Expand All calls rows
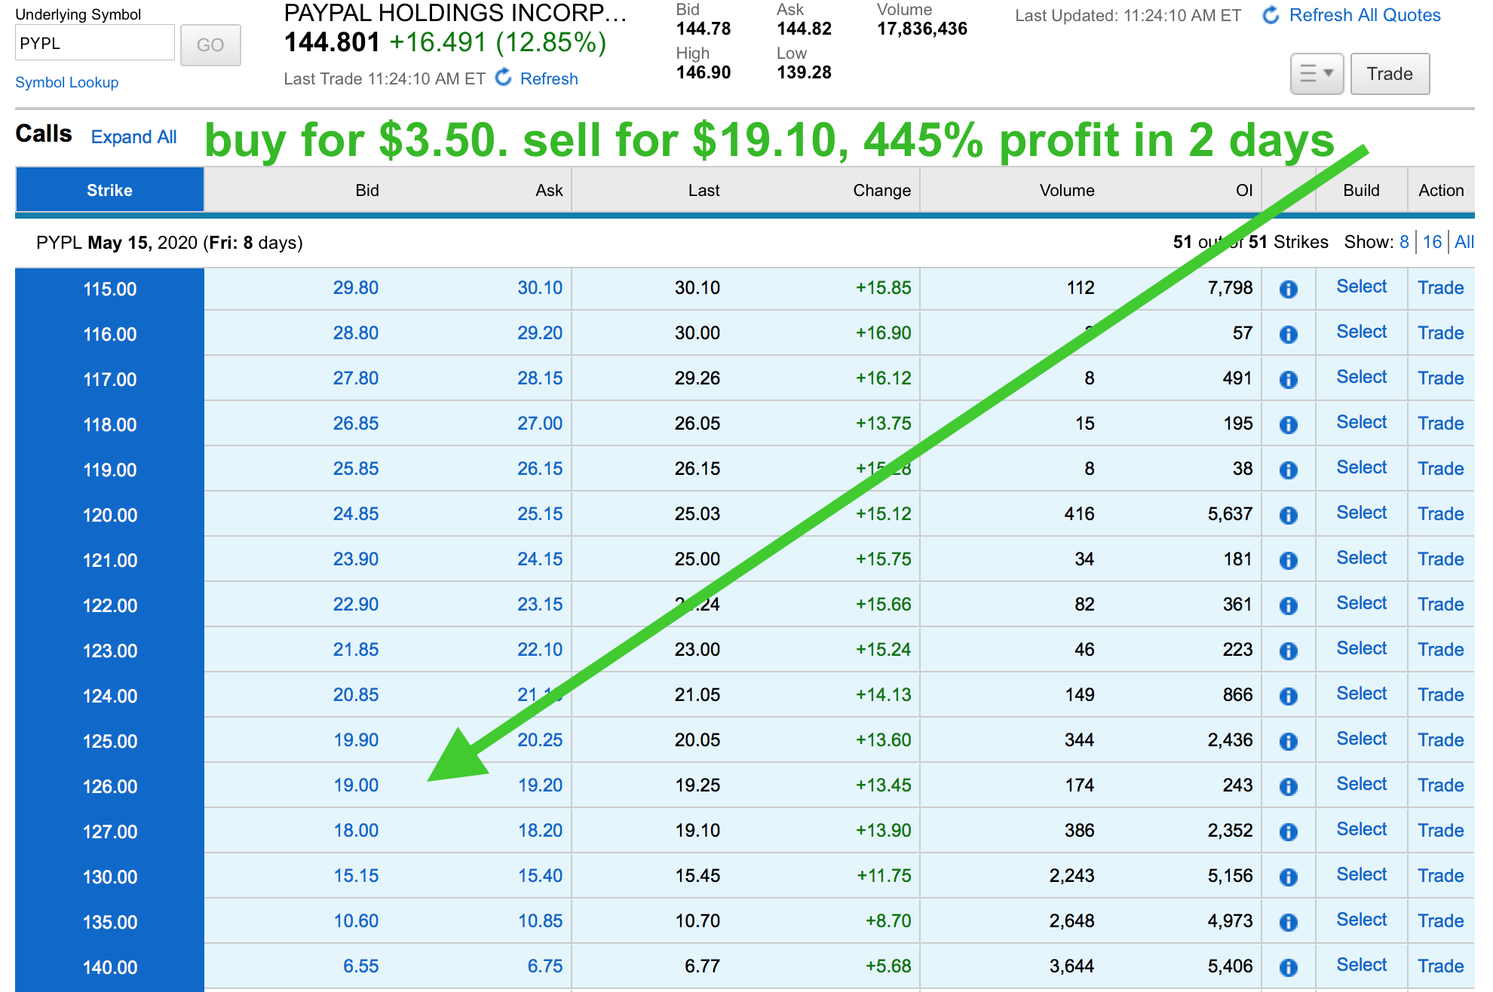 [133, 137]
